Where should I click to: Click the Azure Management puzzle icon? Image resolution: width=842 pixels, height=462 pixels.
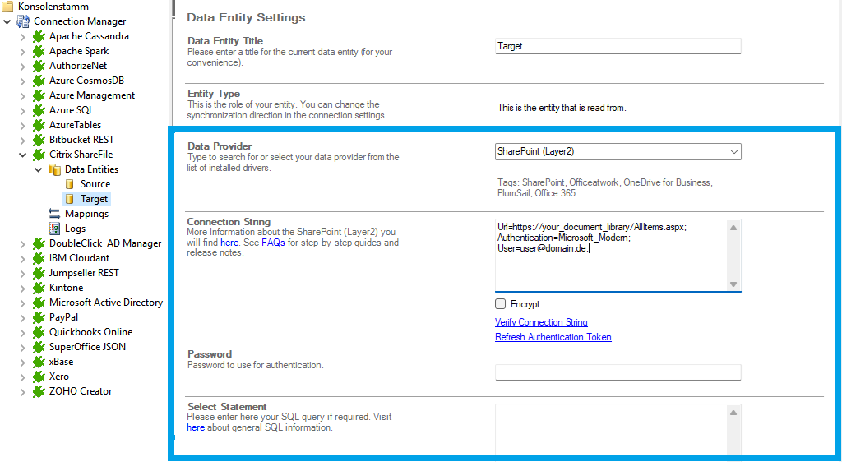coord(39,95)
